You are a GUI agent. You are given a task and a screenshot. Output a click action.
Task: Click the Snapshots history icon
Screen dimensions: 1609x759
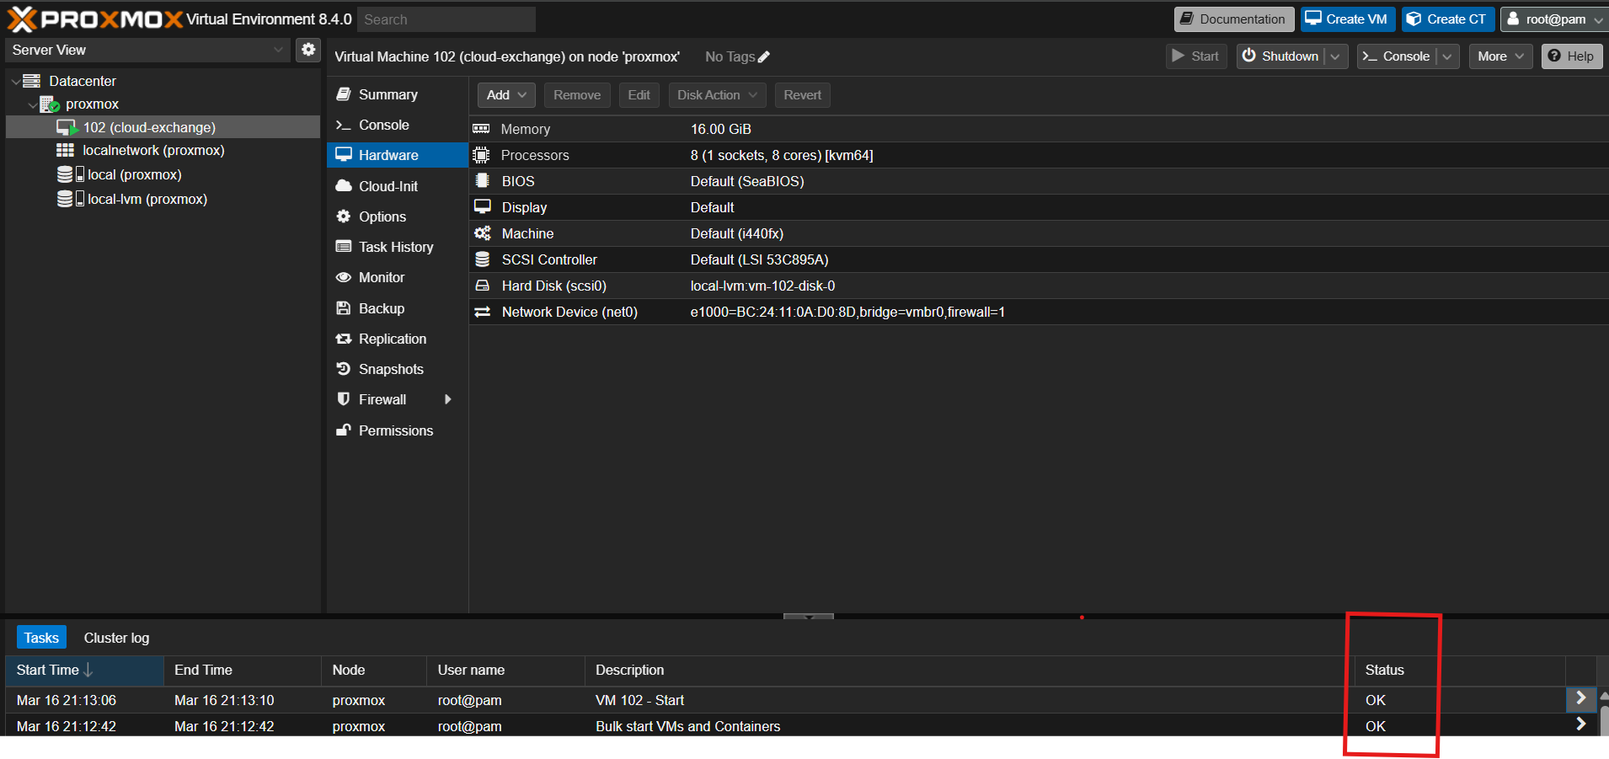344,369
